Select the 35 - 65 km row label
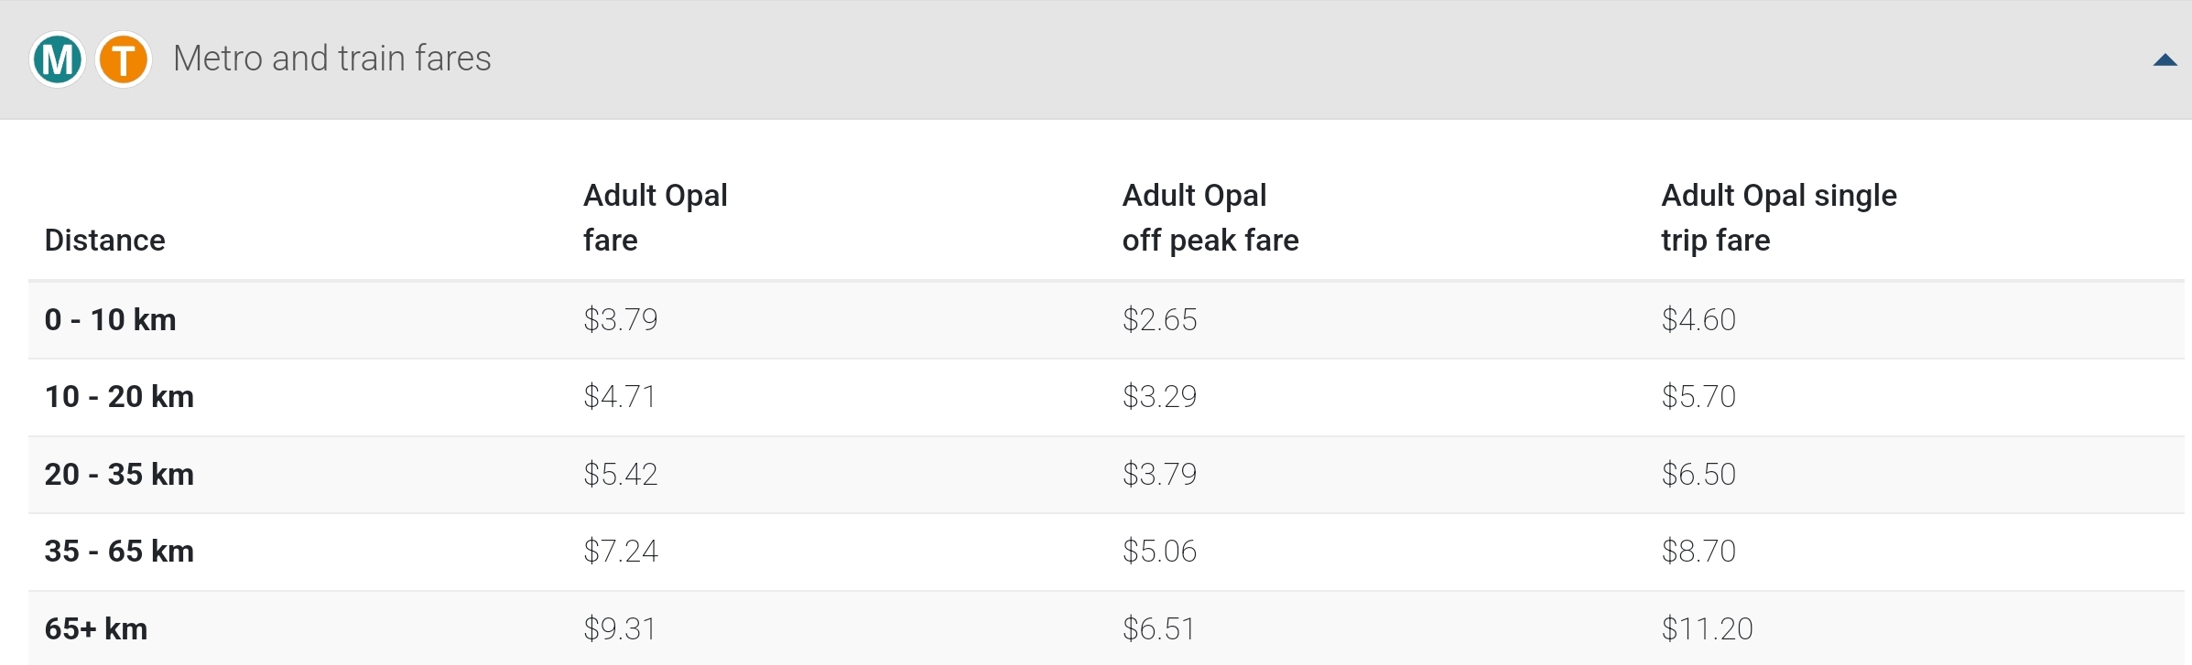Image resolution: width=2192 pixels, height=665 pixels. coord(119,551)
